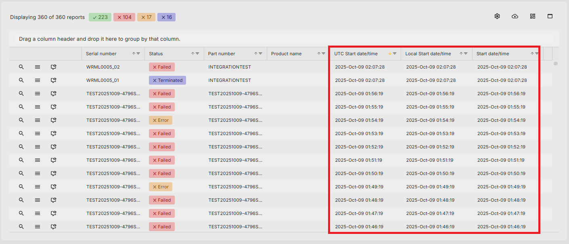Toggle the green 223 passed filter chip
Image resolution: width=569 pixels, height=244 pixels.
coord(100,17)
